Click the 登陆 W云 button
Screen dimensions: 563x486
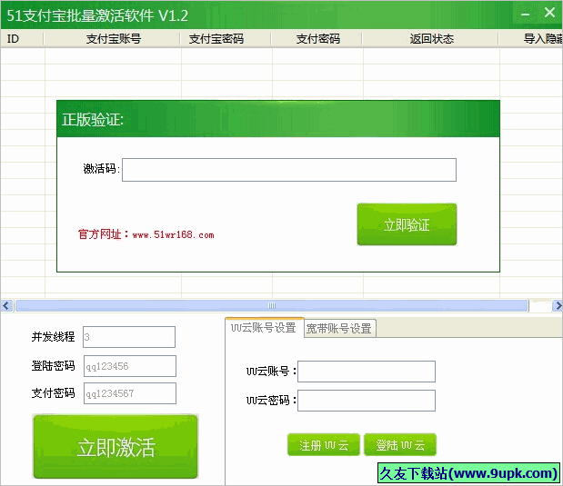(400, 445)
